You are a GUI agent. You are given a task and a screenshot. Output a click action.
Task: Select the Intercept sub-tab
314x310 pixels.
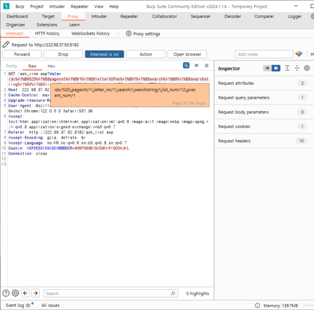(x=14, y=33)
